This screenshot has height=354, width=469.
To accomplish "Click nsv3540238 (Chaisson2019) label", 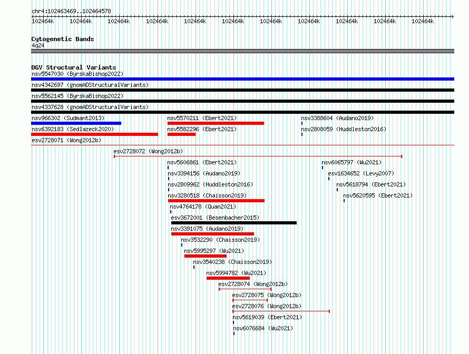I will tap(232, 262).
